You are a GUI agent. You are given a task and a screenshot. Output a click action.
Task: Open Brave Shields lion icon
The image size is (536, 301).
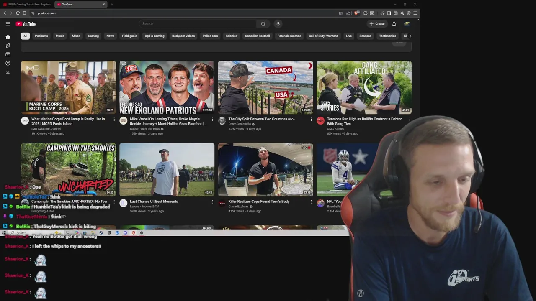356,13
